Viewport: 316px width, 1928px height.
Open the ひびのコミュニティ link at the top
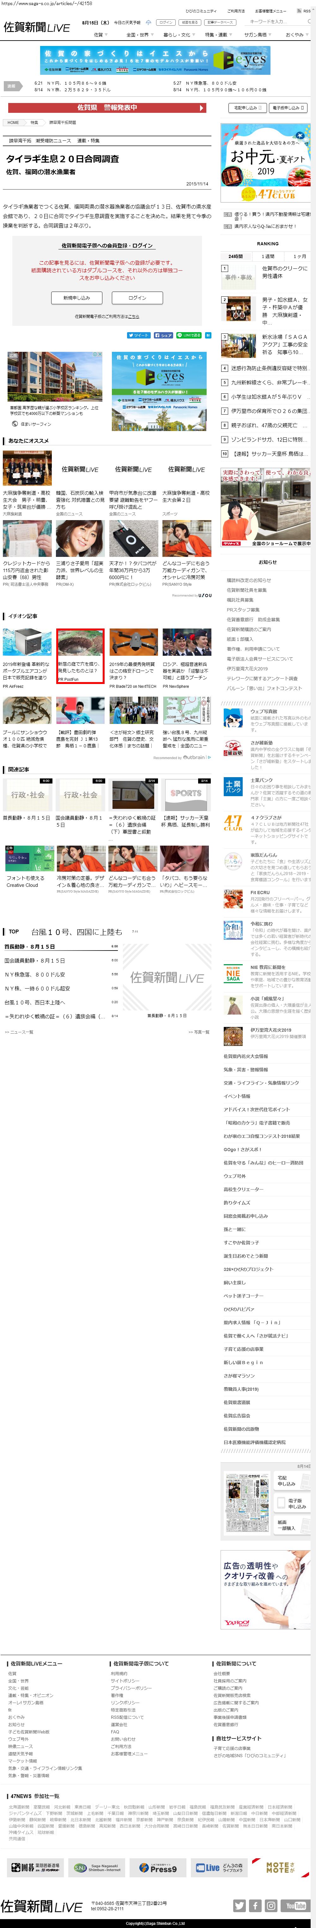click(x=201, y=11)
